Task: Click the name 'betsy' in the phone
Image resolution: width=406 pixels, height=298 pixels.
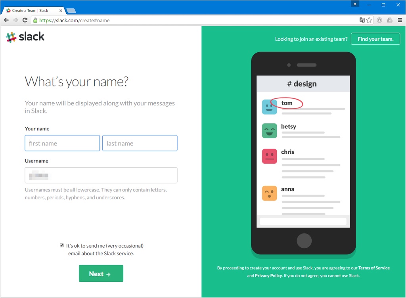Action: click(x=289, y=126)
